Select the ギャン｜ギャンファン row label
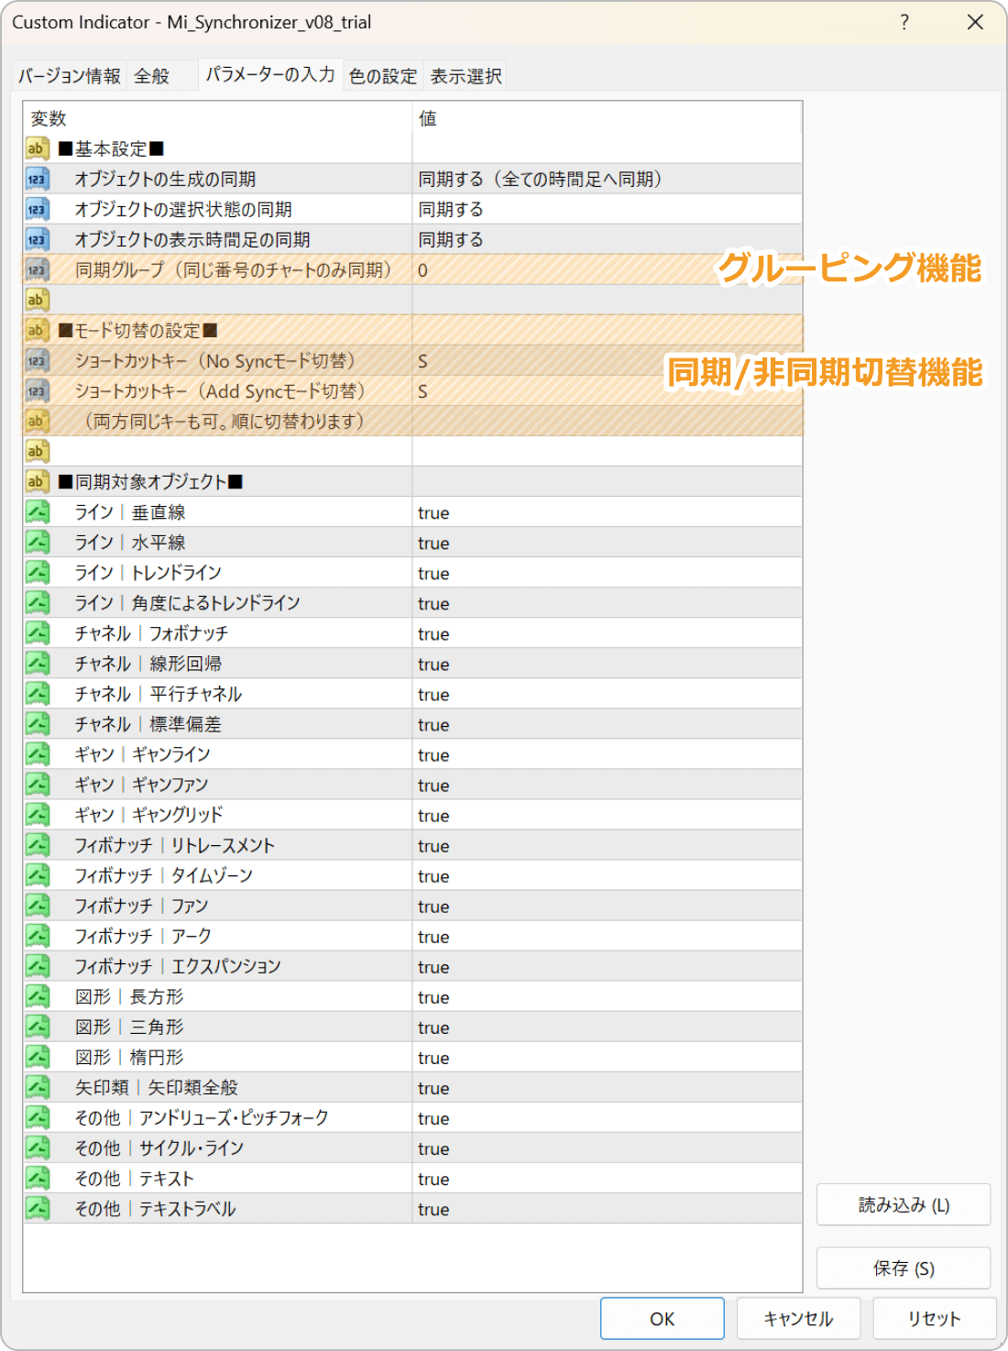The height and width of the screenshot is (1351, 1008). 142,784
